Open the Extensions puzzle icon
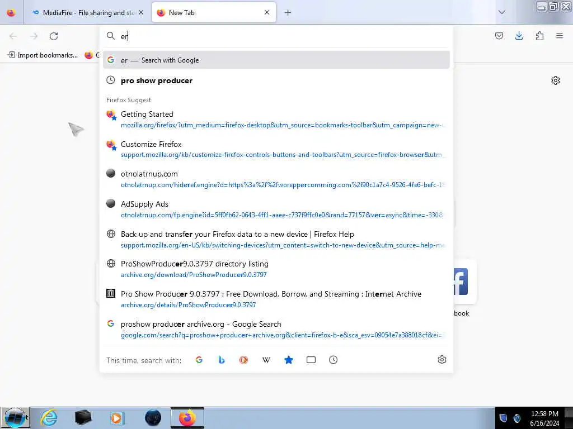Screen dimensions: 573x429 [x=539, y=36]
